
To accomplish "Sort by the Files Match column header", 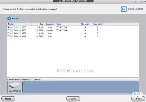I will tap(85, 24).
